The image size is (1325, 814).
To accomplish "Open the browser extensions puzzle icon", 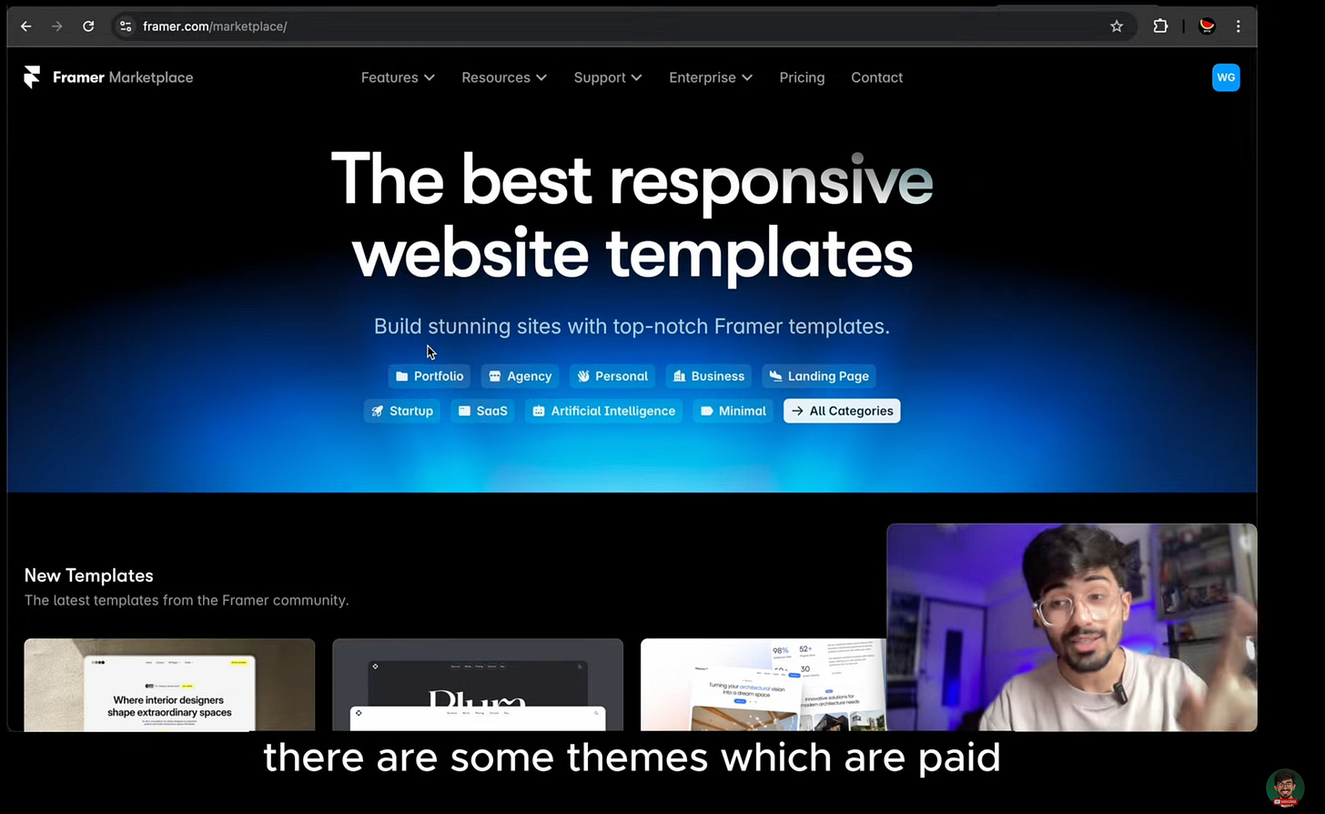I will pyautogui.click(x=1160, y=26).
